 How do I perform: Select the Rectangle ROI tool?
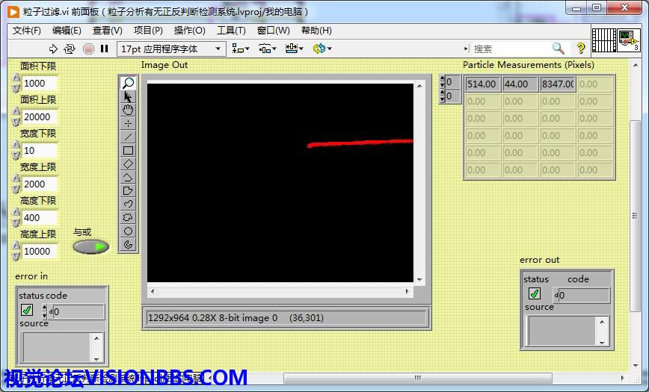tap(128, 150)
